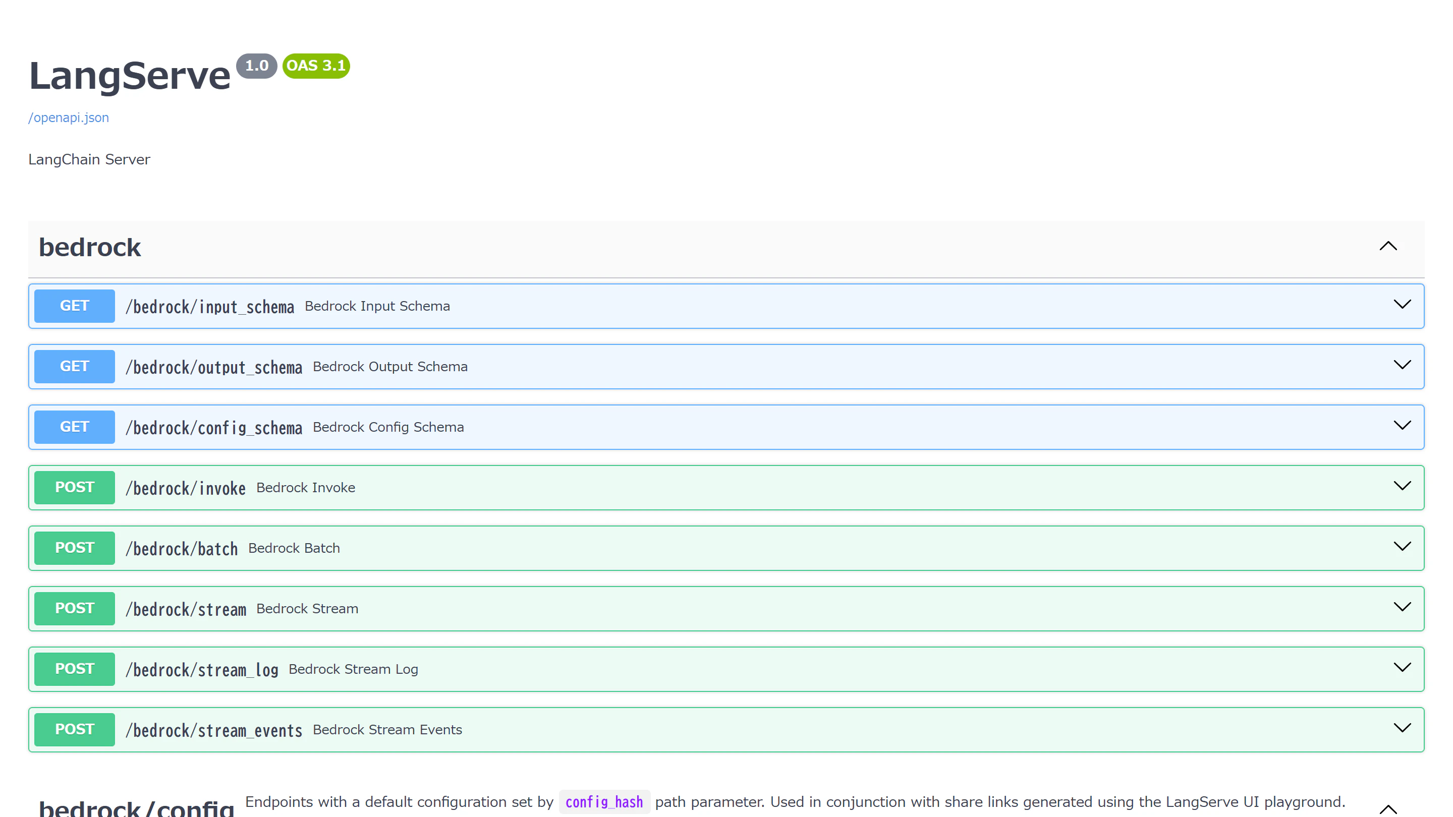Click GET button for output_schema
The height and width of the screenshot is (817, 1453).
pos(75,367)
